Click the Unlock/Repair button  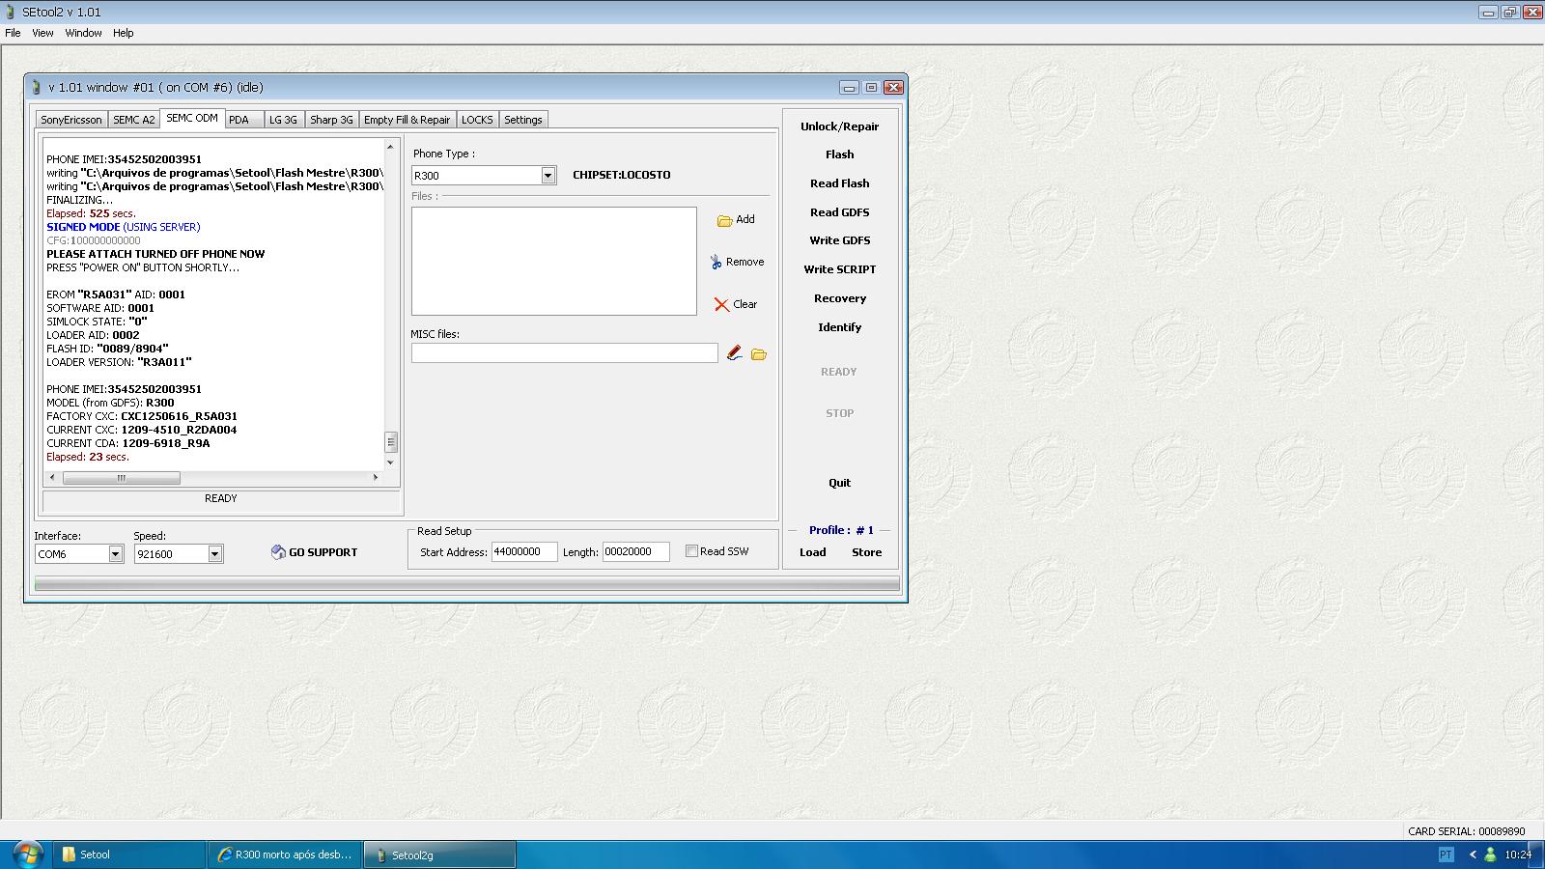840,126
